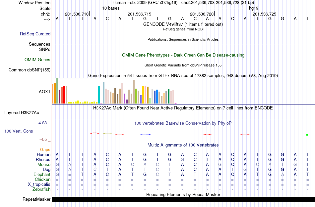Screen dimensions: 315x207
Task: Select the RepeatMasker track label
Action: [36, 199]
